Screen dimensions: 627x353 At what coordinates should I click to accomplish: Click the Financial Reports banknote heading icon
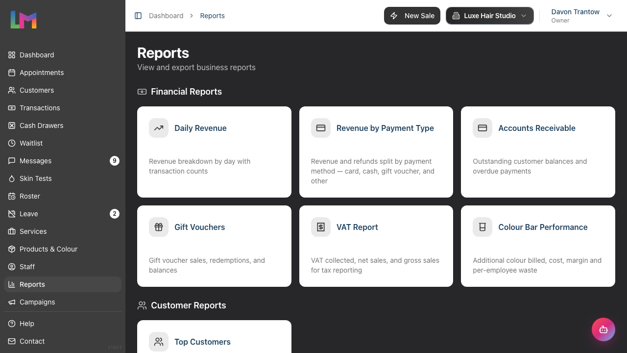(142, 92)
